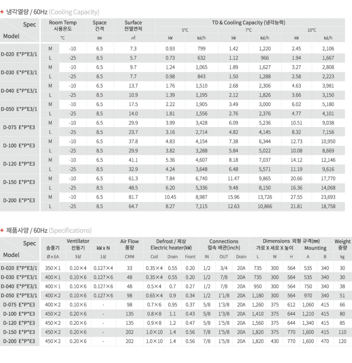Click the Weight column header
352x363 pixels.
tap(342, 244)
